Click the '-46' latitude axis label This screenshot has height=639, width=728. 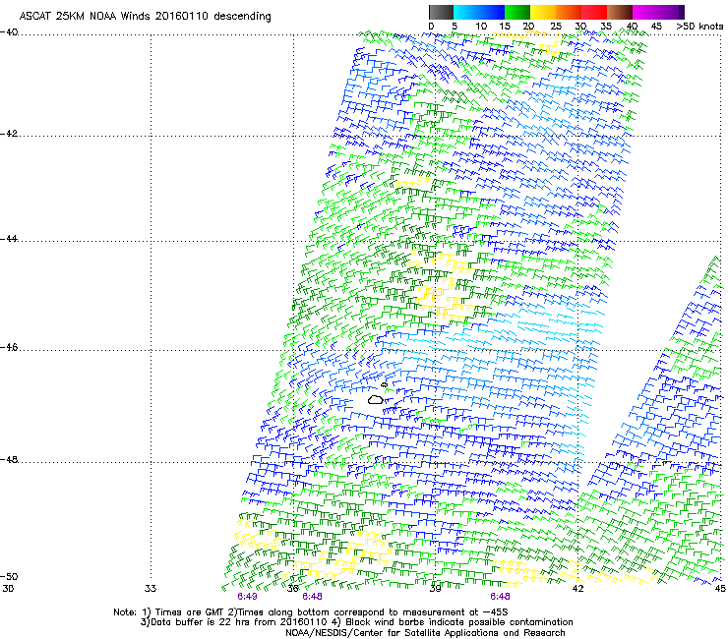pos(9,348)
